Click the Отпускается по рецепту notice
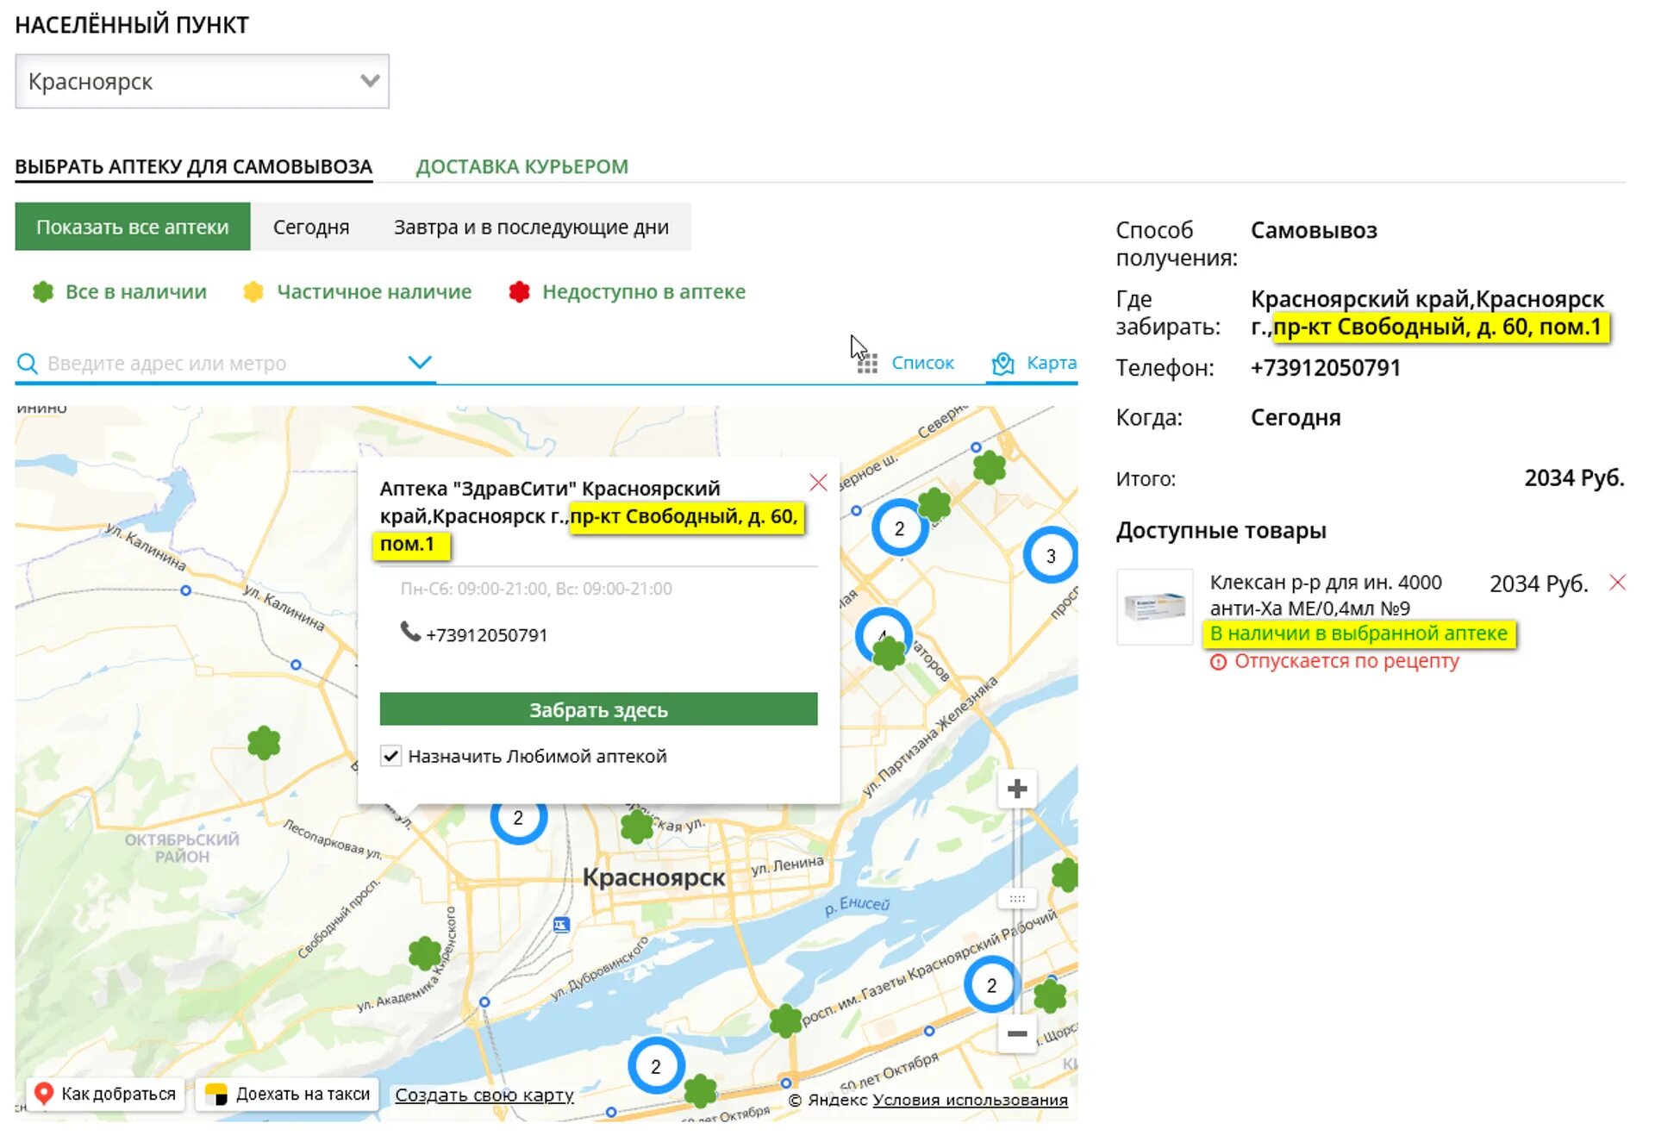Screen dimensions: 1655x1148 tap(1346, 661)
